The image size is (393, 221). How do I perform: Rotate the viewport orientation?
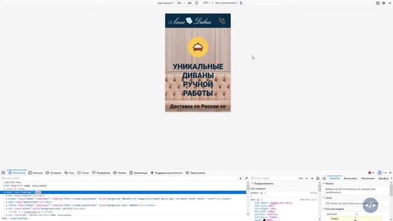pos(196,3)
